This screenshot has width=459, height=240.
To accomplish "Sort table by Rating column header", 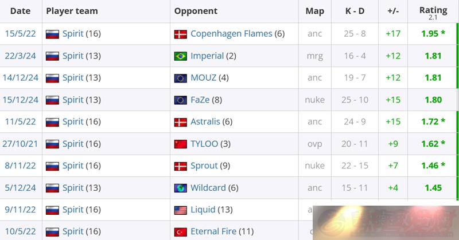I will tap(433, 10).
